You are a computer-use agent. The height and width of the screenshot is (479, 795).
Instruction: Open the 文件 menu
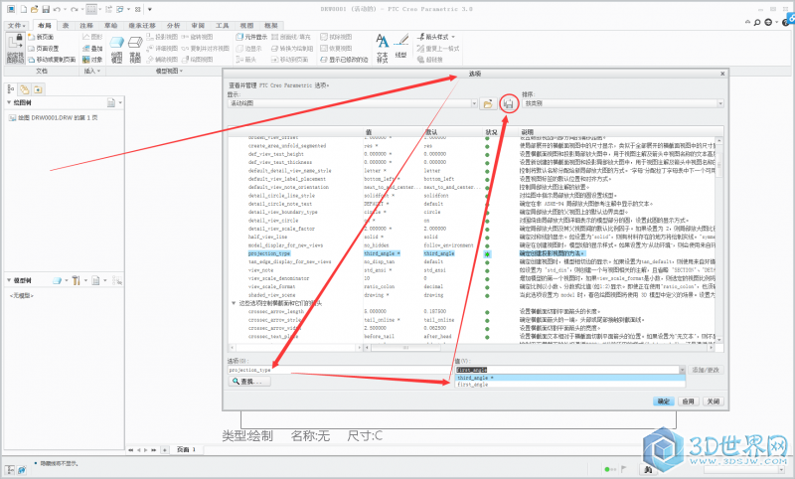(17, 26)
